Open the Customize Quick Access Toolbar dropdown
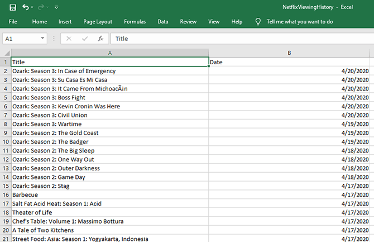The width and height of the screenshot is (374, 242). (56, 7)
